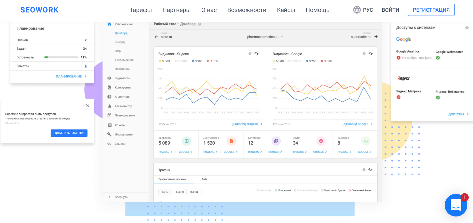Toggle % ТОП5 series in Яндекс chart
This screenshot has width=473, height=223.
(164, 61)
